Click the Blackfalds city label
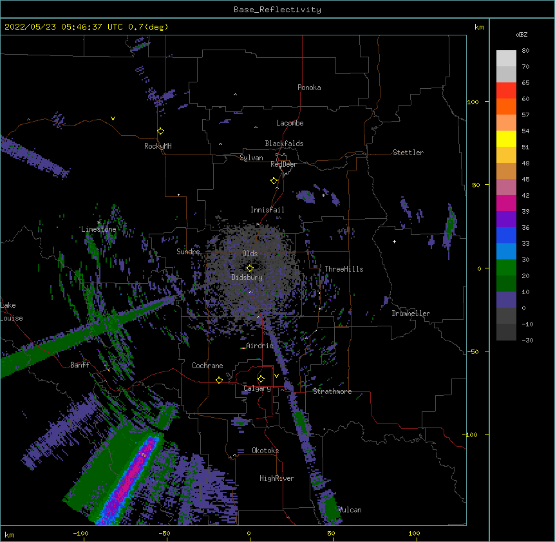 tap(284, 144)
